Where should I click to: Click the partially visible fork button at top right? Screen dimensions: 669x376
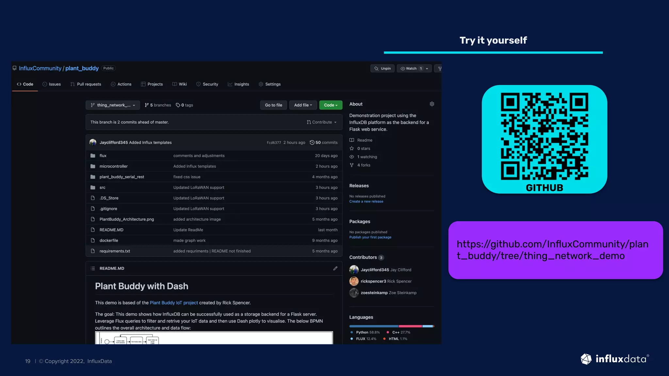point(438,69)
